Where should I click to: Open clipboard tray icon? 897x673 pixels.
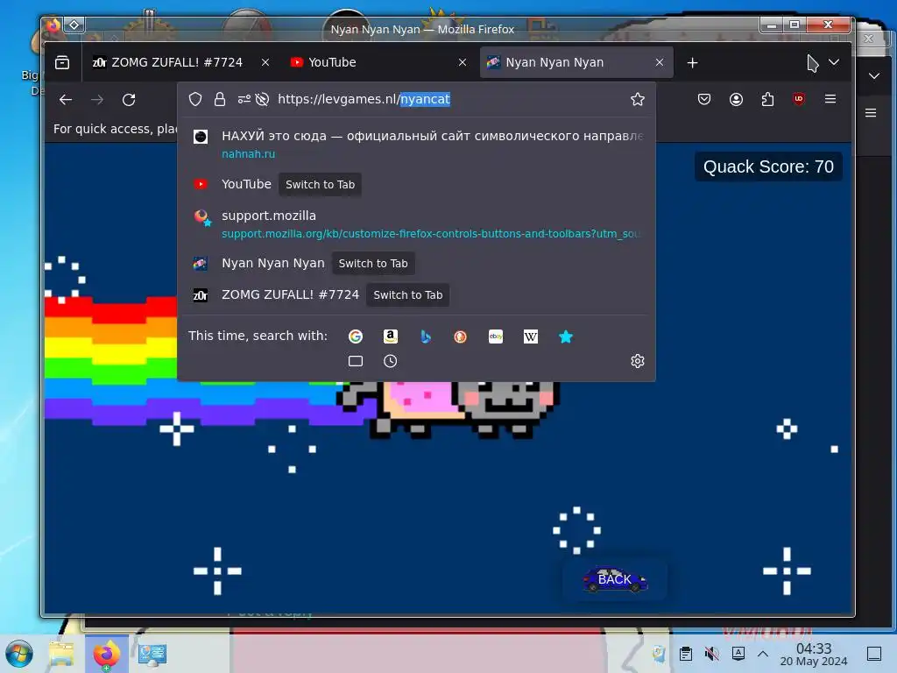pyautogui.click(x=686, y=653)
